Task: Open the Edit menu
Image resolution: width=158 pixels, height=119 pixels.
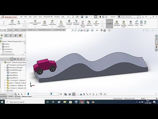Action: 26,17
